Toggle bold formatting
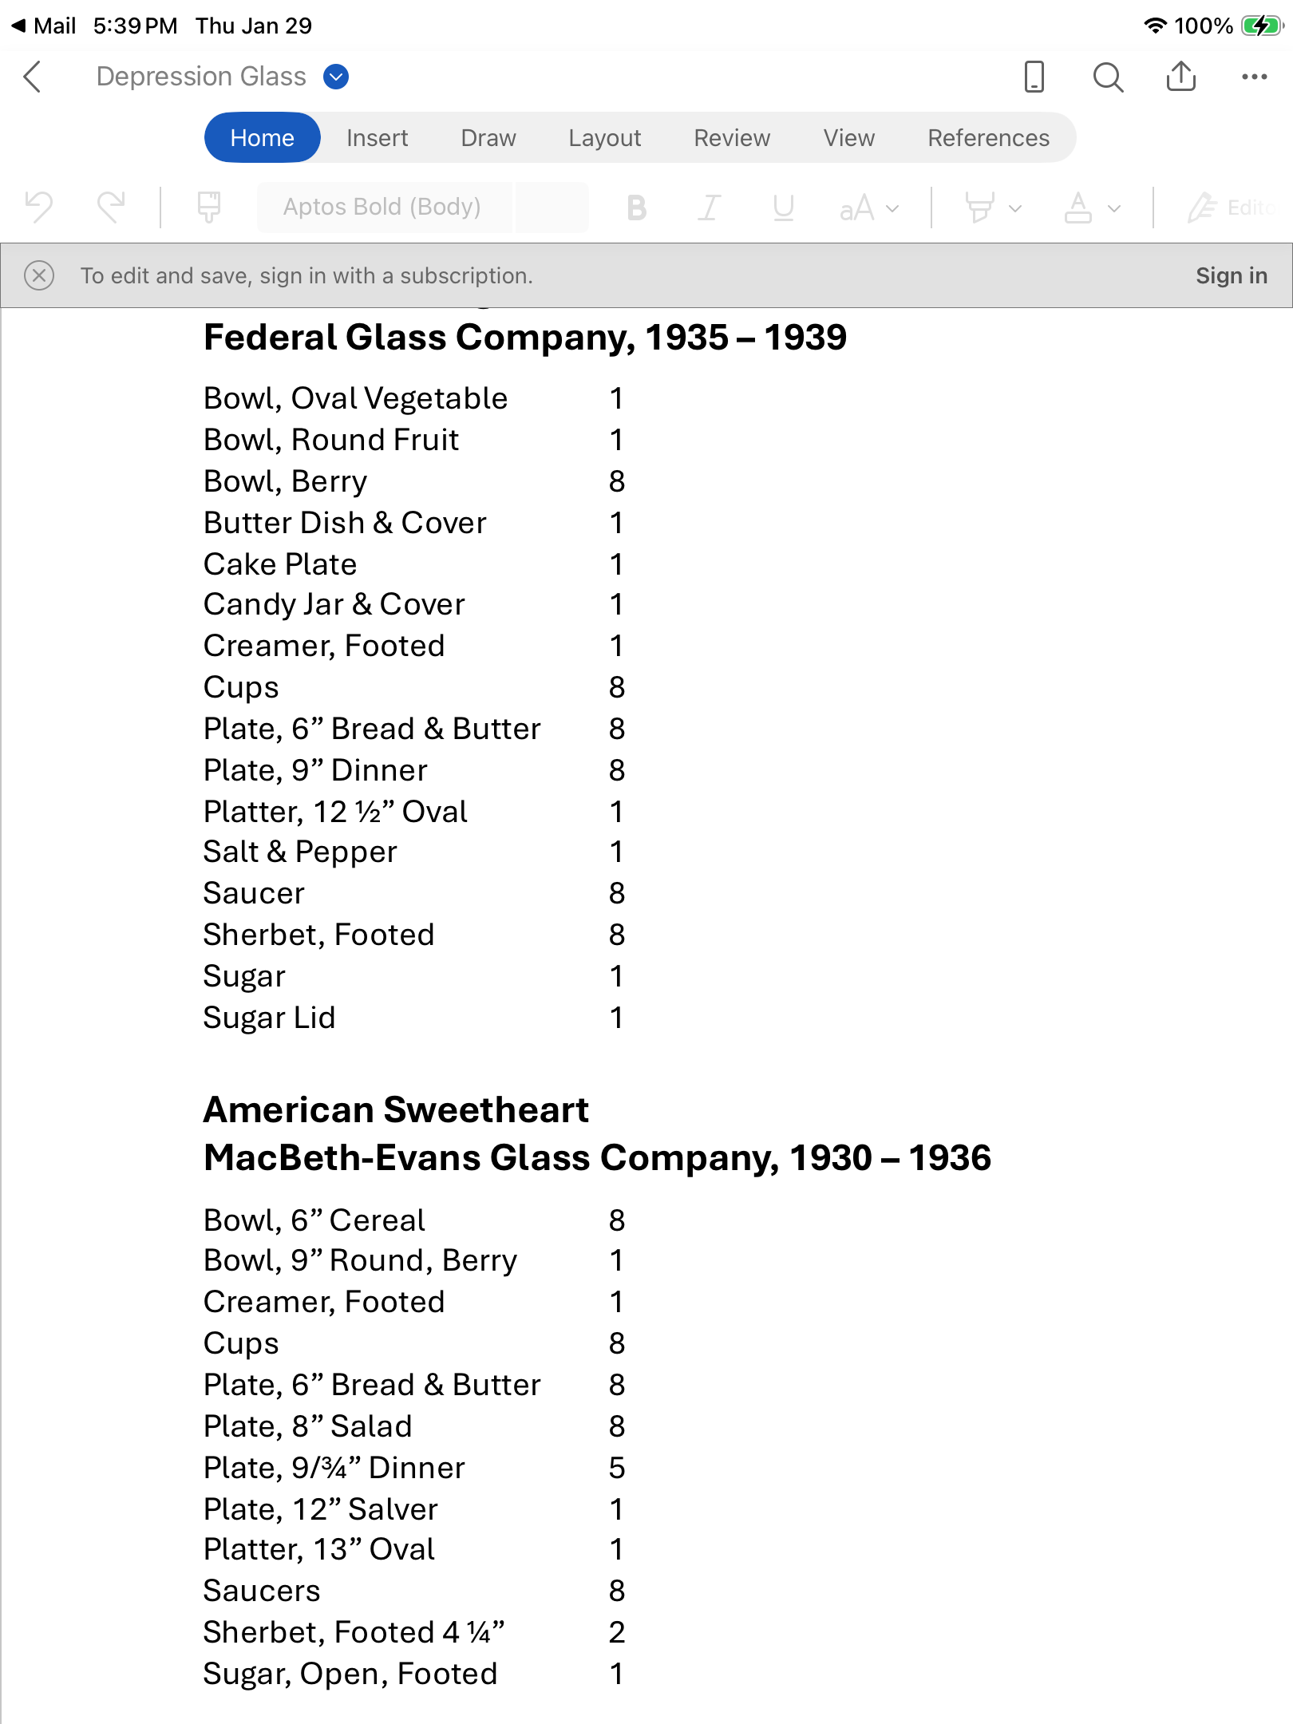The image size is (1293, 1724). coord(636,208)
